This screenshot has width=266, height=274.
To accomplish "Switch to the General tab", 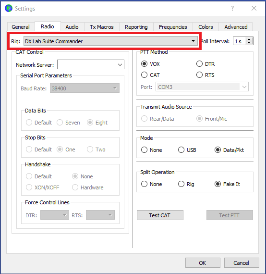I will pyautogui.click(x=21, y=27).
